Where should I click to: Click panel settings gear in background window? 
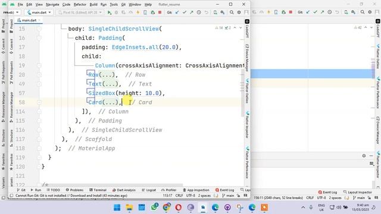point(364,156)
